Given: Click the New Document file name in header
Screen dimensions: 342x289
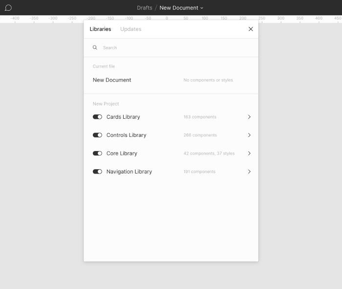Looking at the screenshot, I should (179, 8).
